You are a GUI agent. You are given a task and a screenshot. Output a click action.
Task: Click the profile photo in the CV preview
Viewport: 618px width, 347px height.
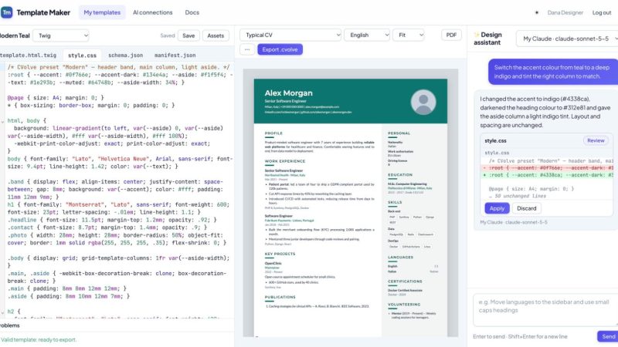coord(423,102)
